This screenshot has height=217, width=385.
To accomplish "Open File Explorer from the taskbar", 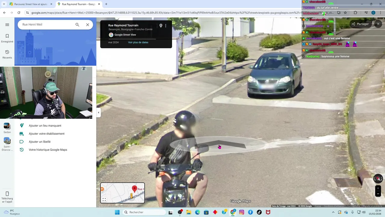I will [x=189, y=212].
